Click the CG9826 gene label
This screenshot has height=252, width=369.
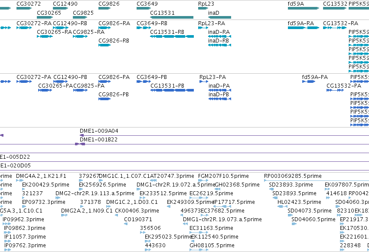[109, 4]
